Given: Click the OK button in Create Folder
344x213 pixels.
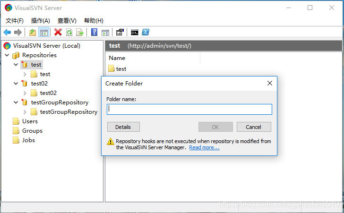Looking at the screenshot, I should click(215, 127).
